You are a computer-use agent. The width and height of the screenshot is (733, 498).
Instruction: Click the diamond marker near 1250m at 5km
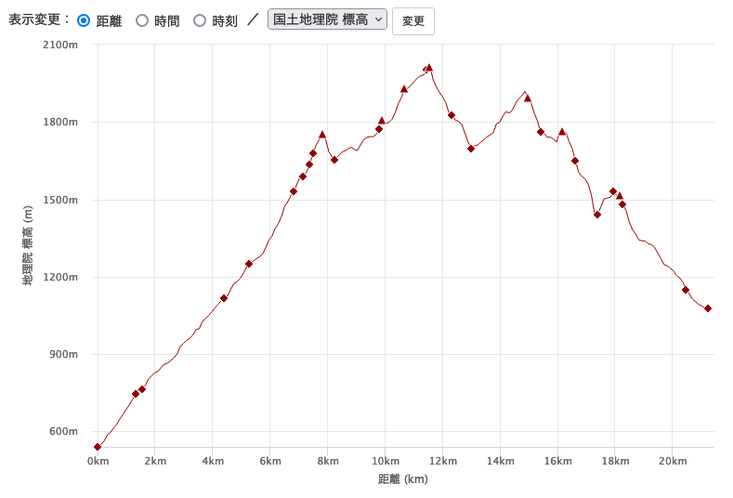pyautogui.click(x=249, y=264)
